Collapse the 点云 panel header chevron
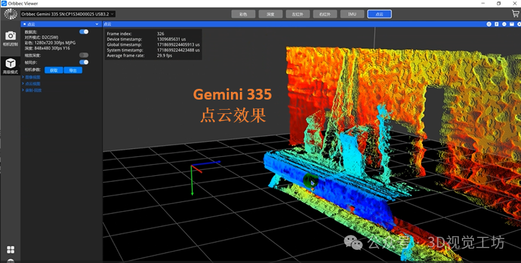Image resolution: width=521 pixels, height=263 pixels. 97,24
